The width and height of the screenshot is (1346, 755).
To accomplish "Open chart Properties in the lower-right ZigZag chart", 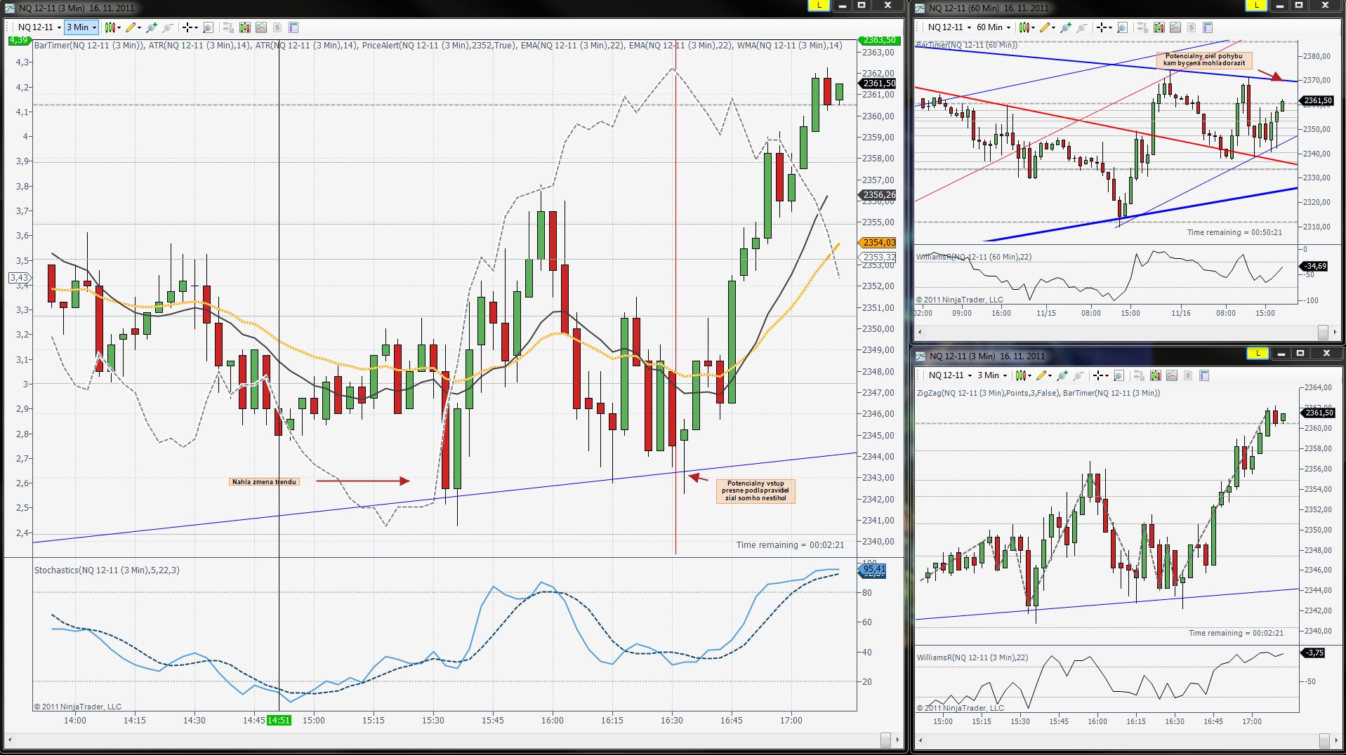I will tap(1204, 375).
